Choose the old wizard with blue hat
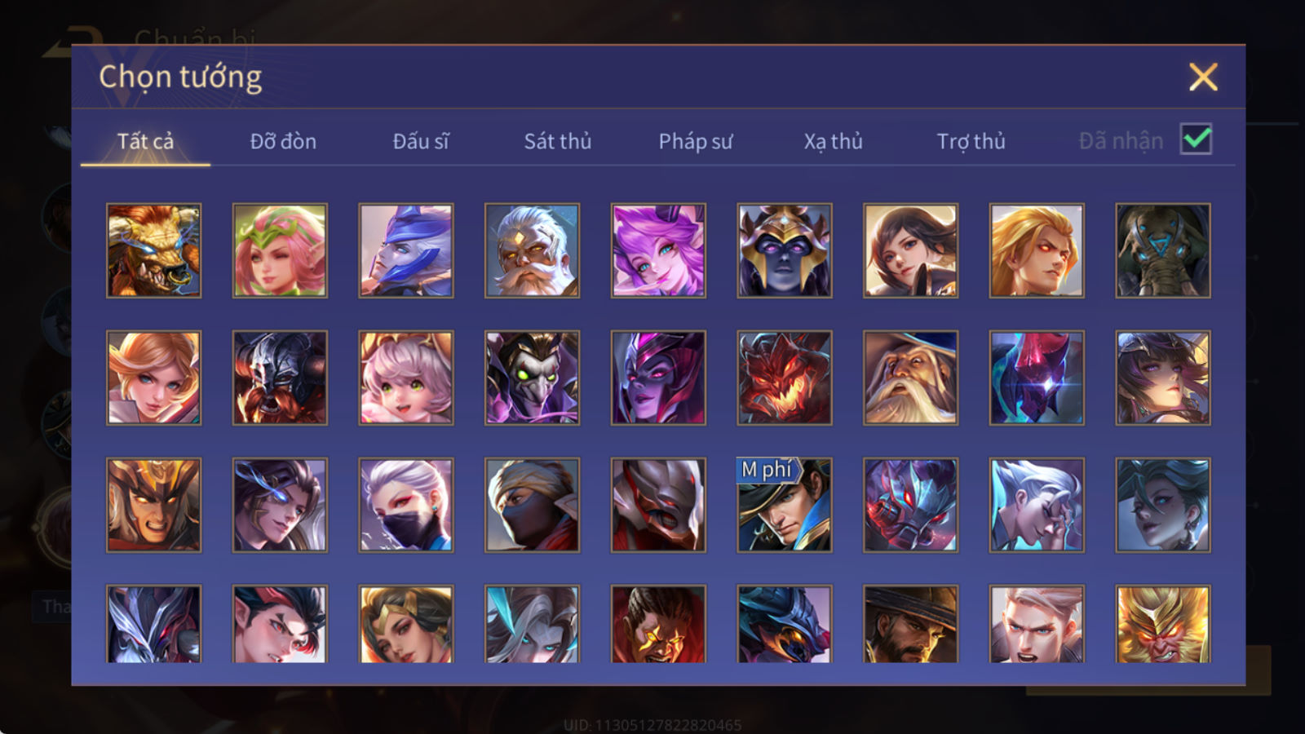The image size is (1305, 734). tap(910, 378)
